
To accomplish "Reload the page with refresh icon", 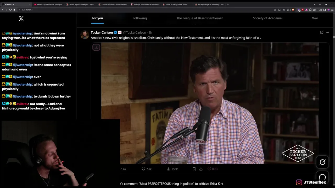I will (x=10, y=10).
